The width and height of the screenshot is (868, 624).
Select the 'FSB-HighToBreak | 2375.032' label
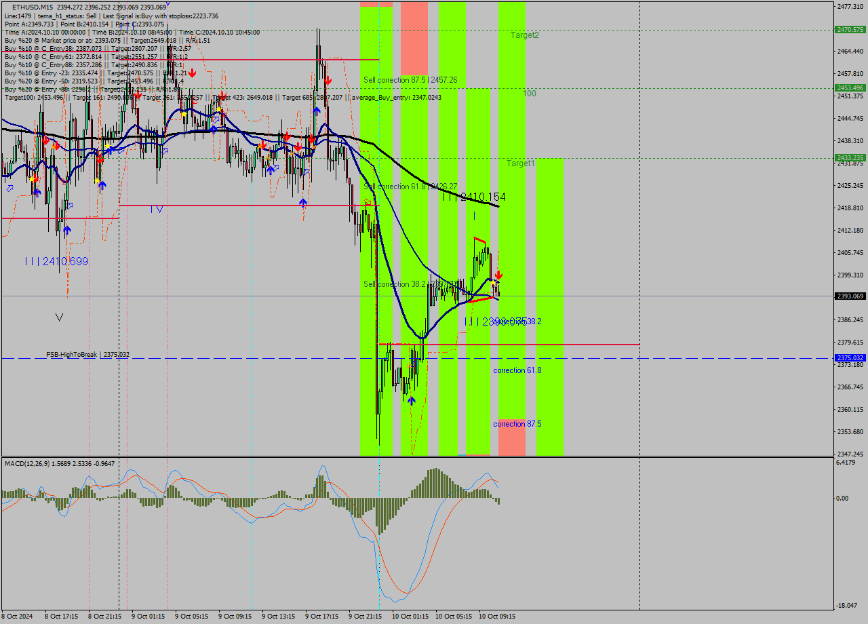(x=88, y=355)
